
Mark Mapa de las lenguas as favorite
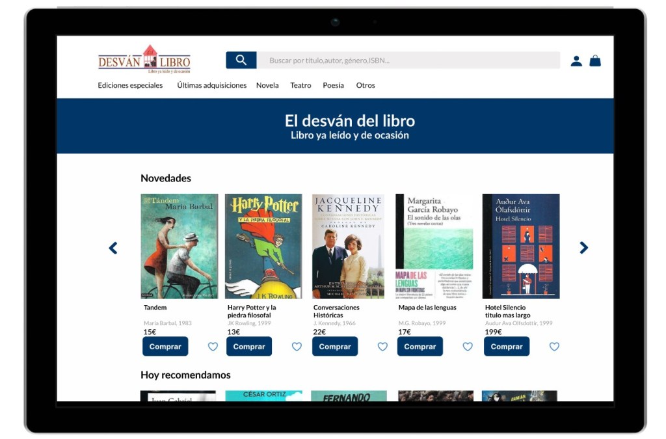468,347
